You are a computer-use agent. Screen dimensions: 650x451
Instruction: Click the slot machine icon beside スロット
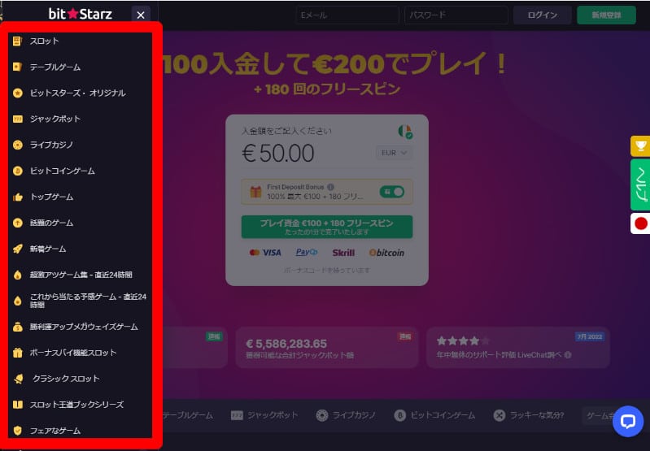tap(17, 41)
